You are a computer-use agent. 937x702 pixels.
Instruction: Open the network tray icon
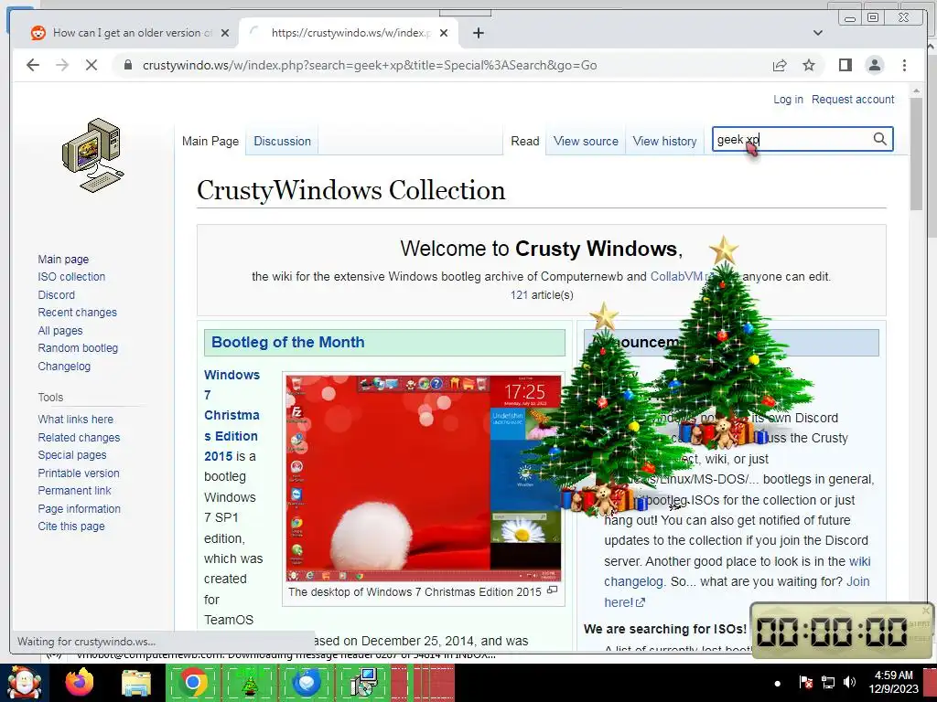coord(827,682)
